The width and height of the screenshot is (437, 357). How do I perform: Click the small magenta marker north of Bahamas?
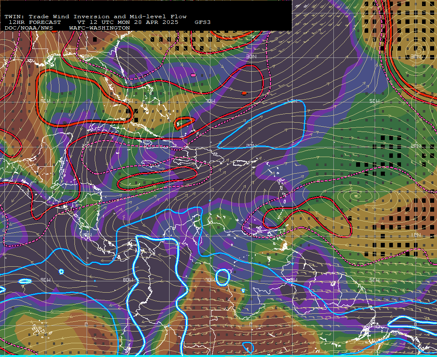click(193, 75)
